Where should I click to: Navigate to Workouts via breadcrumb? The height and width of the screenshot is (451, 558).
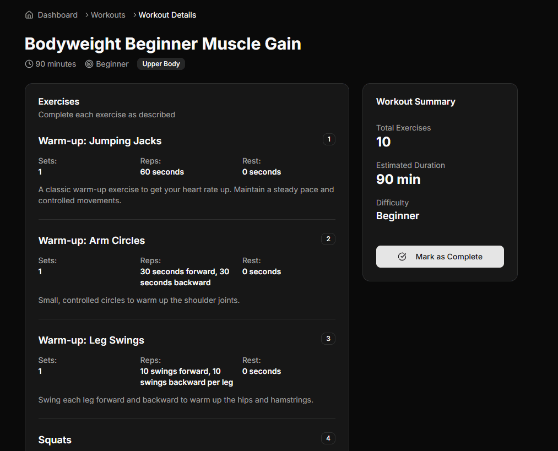coord(107,15)
